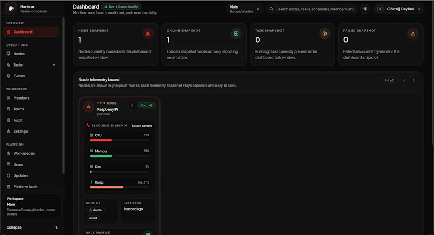434x235 pixels.
Task: Click the Raspberry Pi node icon
Action: coord(88,107)
